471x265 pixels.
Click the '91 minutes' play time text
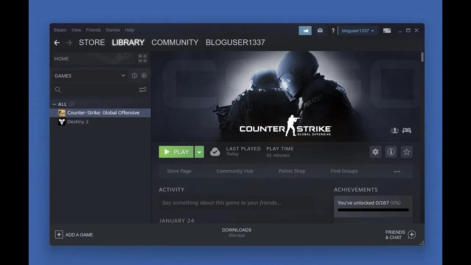coord(278,155)
